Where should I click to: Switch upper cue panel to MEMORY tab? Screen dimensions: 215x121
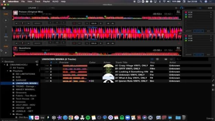(188, 31)
